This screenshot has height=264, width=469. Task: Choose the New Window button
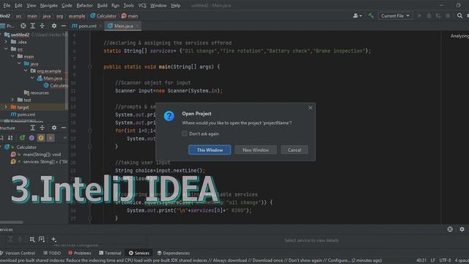[256, 150]
